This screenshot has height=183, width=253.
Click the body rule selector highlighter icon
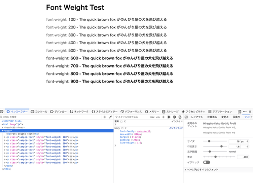pos(122,128)
